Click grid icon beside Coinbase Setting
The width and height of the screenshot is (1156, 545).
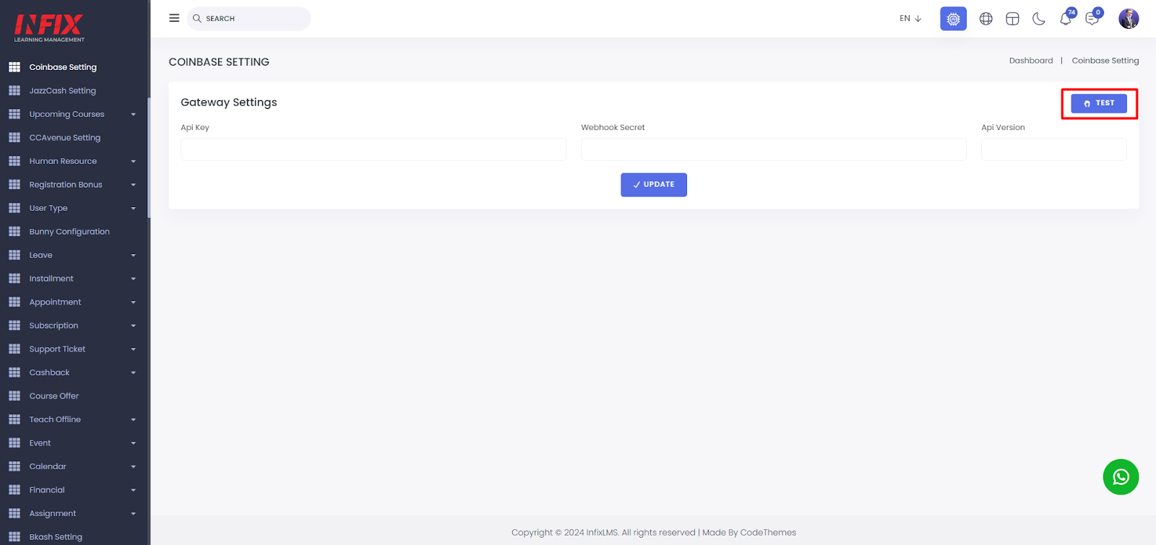tap(14, 67)
